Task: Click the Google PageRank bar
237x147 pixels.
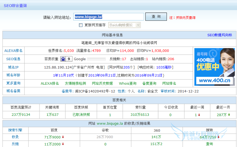Action: (x=96, y=59)
